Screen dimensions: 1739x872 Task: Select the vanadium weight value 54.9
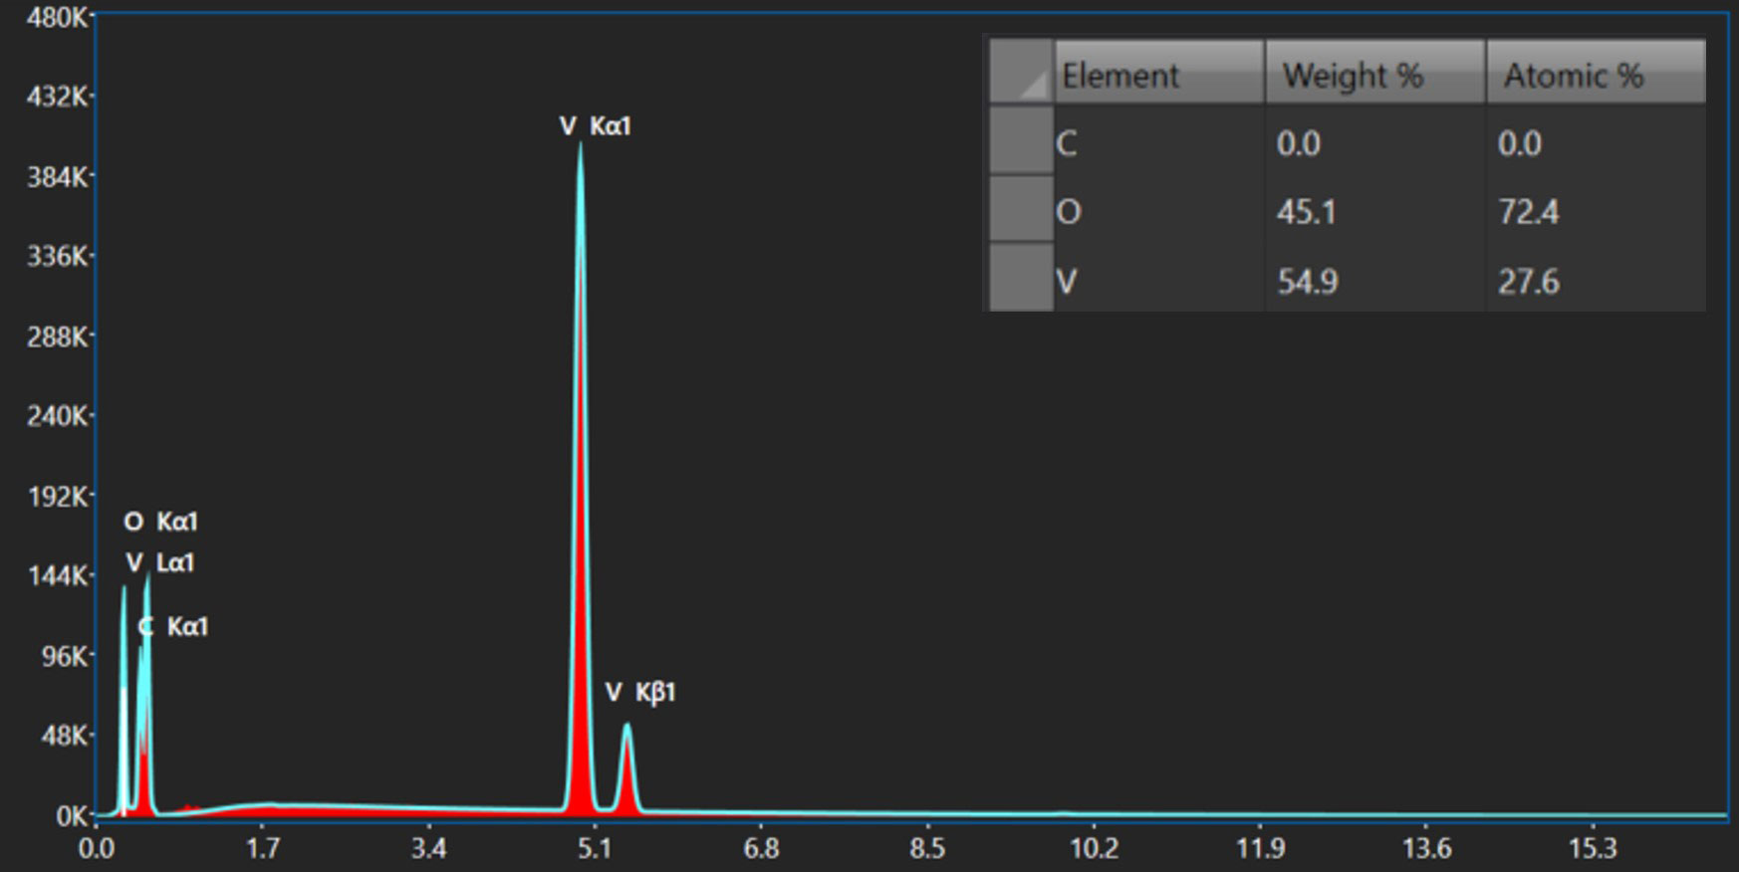point(1374,282)
